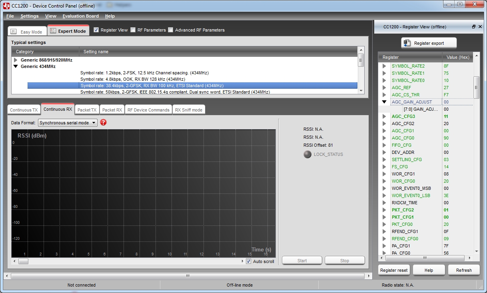
Task: Switch to the Continuous TX tab
Action: point(24,110)
